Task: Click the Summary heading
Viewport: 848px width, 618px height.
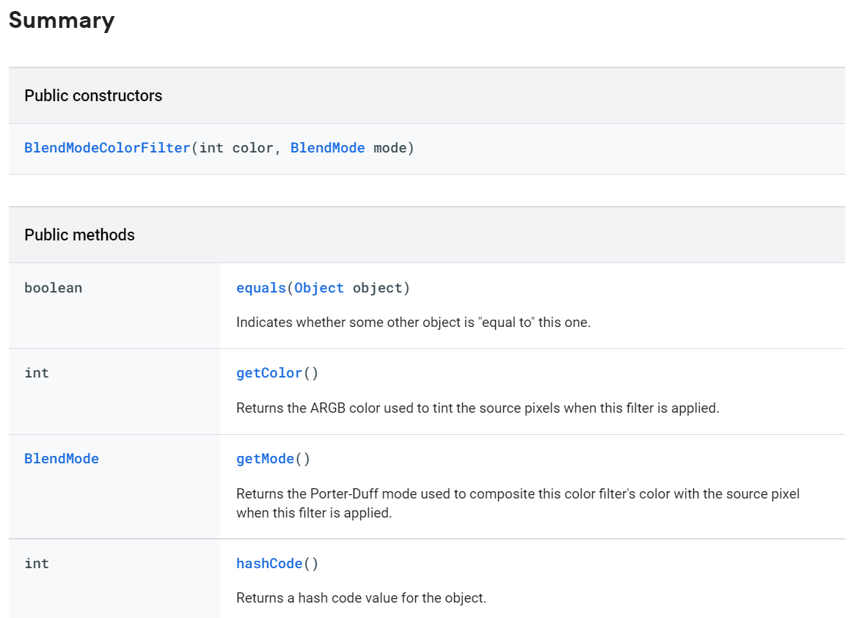Action: (x=62, y=21)
